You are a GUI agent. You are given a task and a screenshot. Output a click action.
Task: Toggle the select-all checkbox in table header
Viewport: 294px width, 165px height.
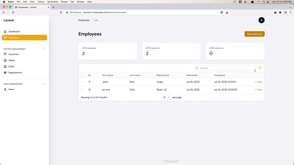tap(82, 75)
